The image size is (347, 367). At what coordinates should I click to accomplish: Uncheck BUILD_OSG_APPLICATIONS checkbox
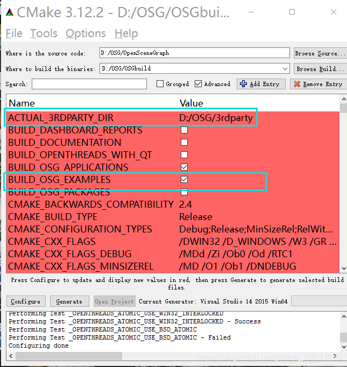click(x=184, y=167)
